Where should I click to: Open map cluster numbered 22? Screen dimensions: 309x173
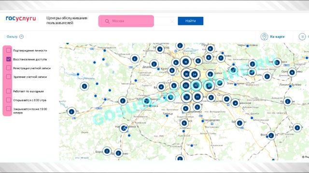click(x=196, y=86)
